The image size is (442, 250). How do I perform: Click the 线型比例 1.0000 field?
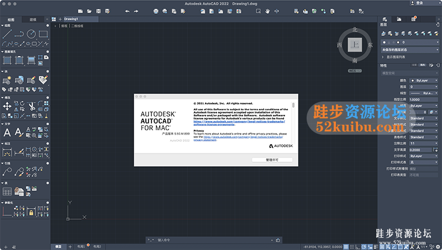pos(423,99)
